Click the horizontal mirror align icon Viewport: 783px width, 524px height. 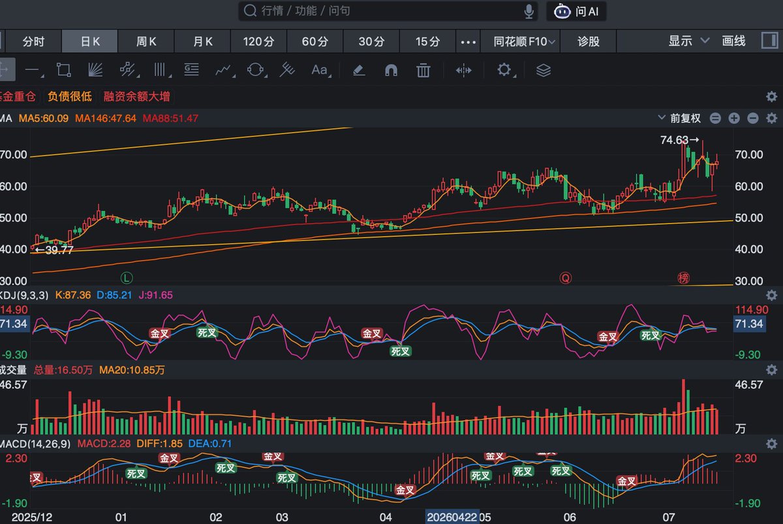(463, 70)
